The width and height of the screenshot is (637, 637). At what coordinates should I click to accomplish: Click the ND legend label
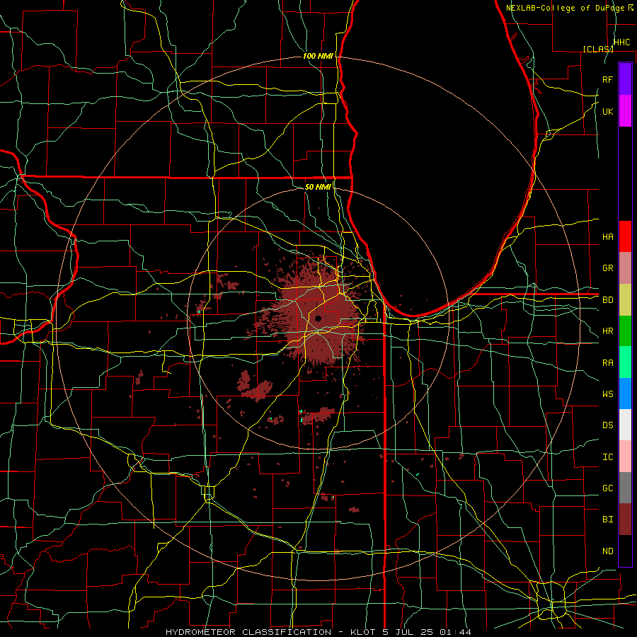pos(608,551)
